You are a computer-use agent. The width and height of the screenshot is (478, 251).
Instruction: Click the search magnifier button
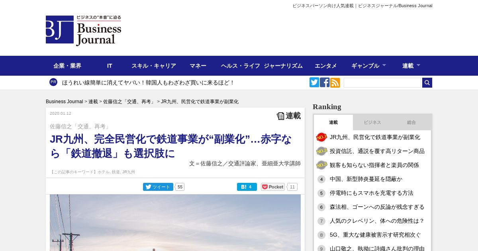coord(427,82)
